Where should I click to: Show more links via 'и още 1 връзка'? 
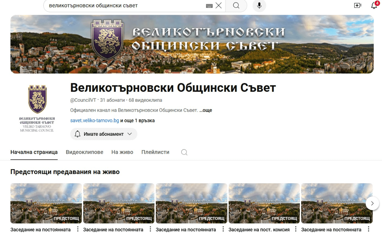(x=138, y=121)
